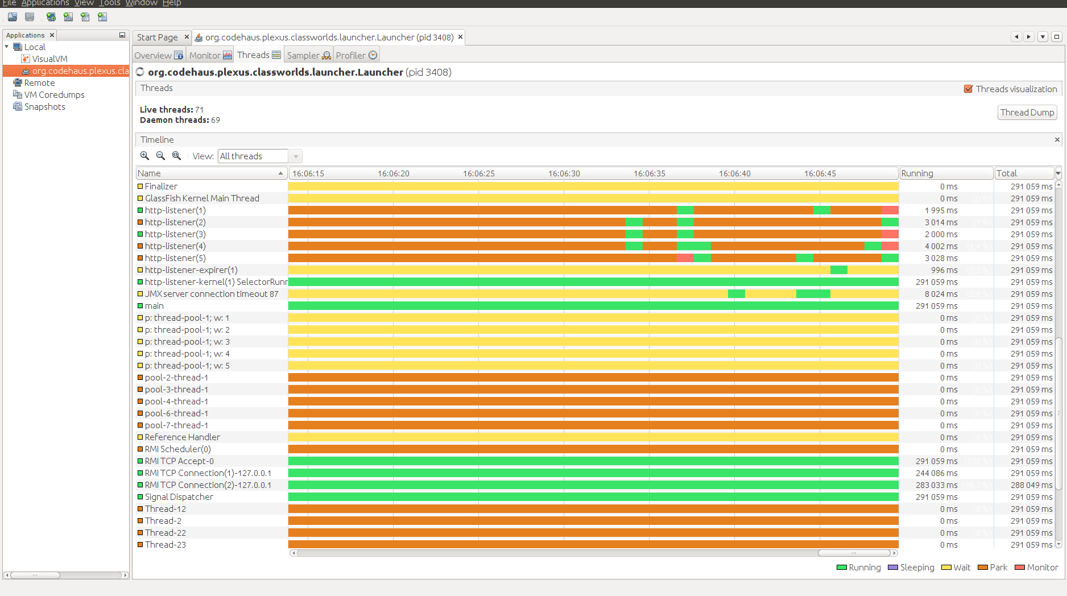Click the Zoom Out timeline icon
The image size is (1067, 596).
click(x=161, y=156)
